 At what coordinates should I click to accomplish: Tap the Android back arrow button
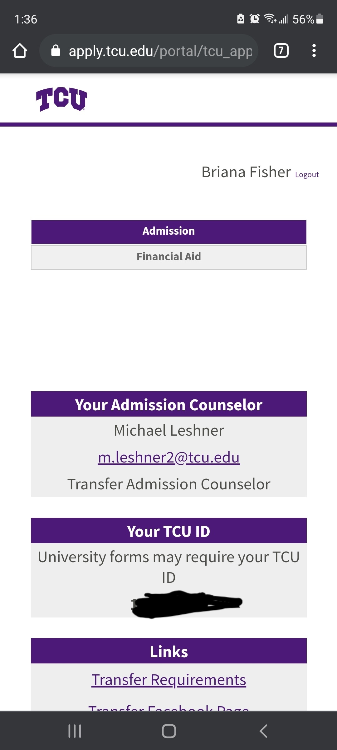coord(263,731)
